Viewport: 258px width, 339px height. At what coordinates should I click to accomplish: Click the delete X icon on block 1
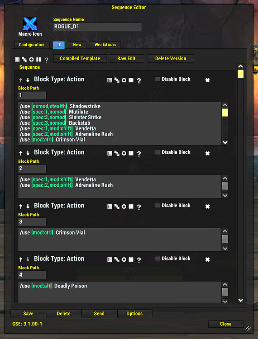(x=207, y=80)
